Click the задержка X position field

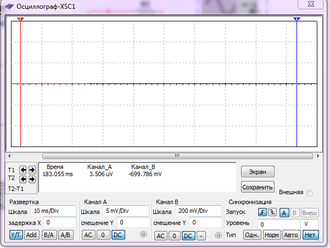point(60,222)
